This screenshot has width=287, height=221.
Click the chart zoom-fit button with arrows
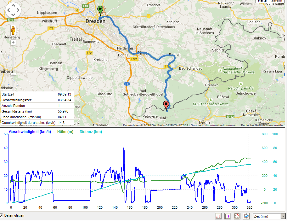click(246, 216)
